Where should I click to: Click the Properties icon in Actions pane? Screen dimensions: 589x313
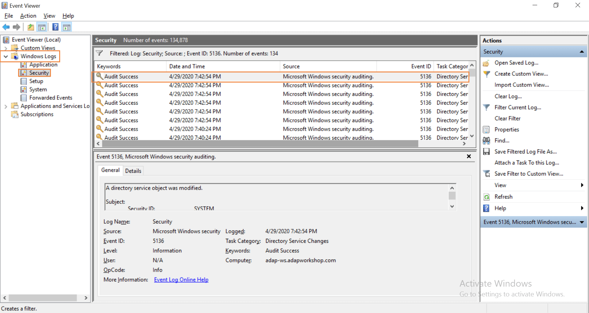click(486, 129)
